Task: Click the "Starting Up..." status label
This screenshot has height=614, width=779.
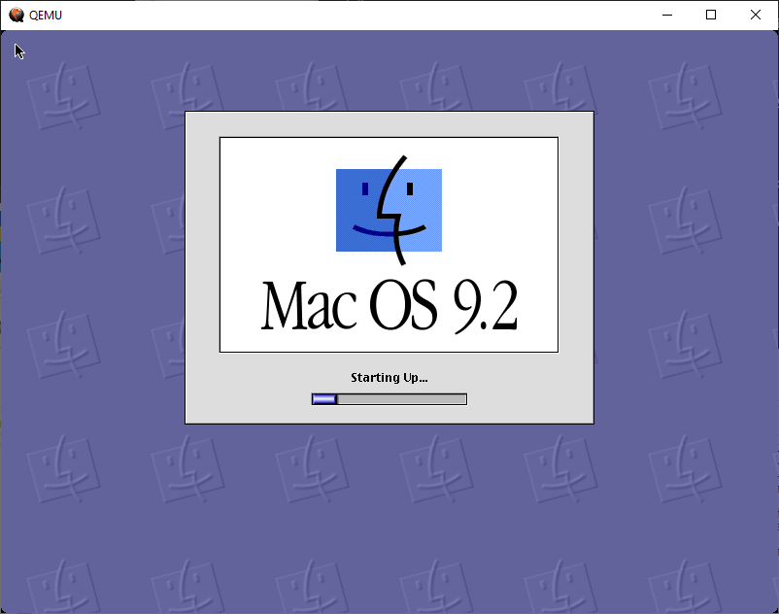Action: point(389,377)
